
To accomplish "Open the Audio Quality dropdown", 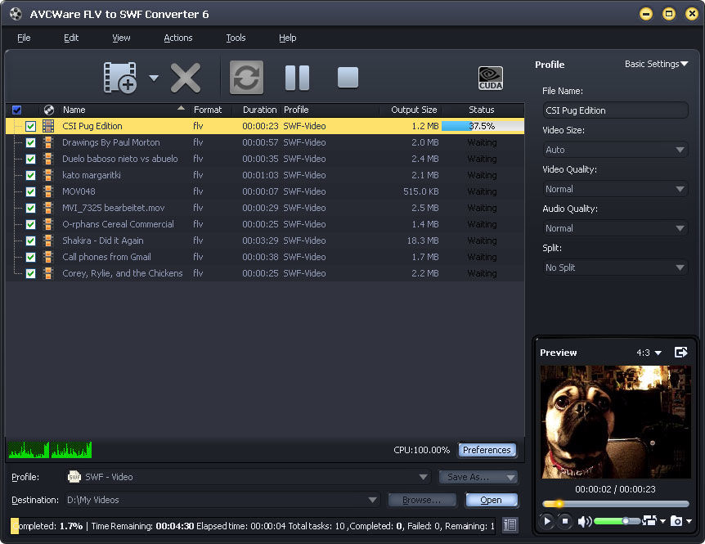I will (615, 228).
